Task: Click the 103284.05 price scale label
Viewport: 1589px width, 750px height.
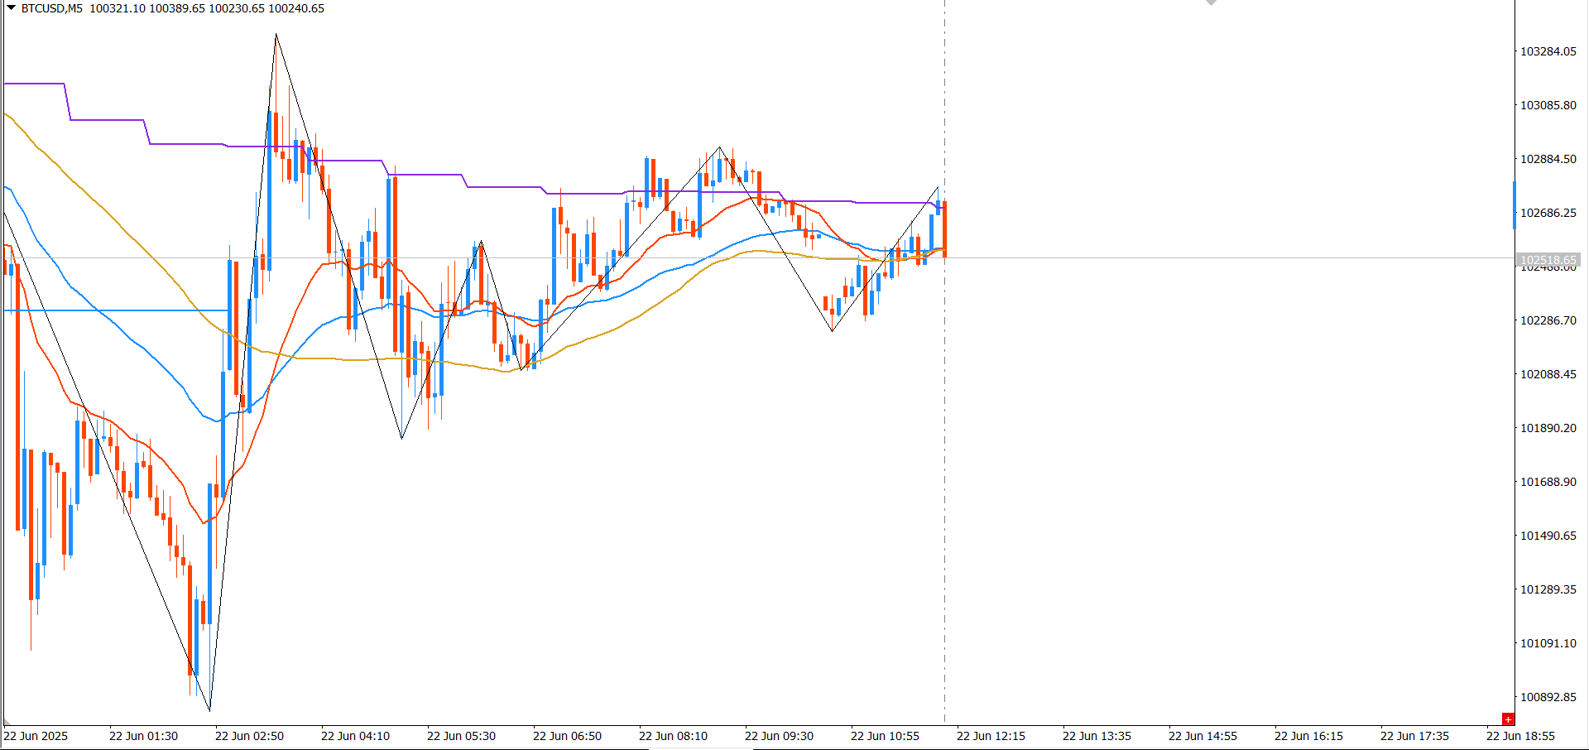Action: point(1548,51)
